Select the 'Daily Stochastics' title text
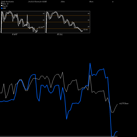137x137 pixels. (x=7, y=2)
